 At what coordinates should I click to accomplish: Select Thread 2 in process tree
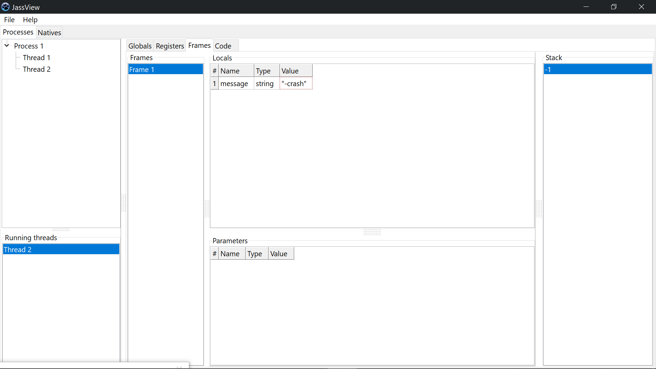click(x=37, y=69)
